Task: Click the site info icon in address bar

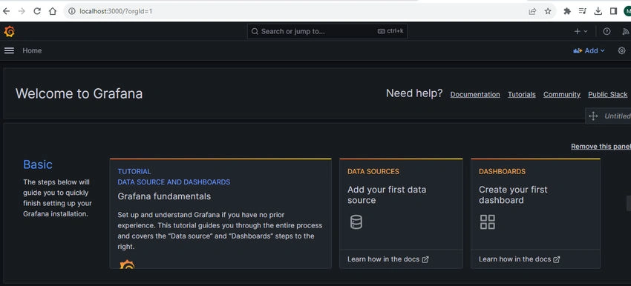Action: tap(72, 11)
